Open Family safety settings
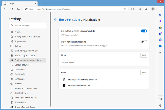 click(27, 74)
